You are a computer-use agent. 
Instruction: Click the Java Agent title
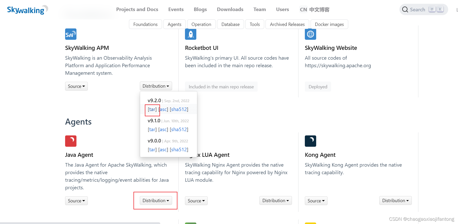tap(79, 155)
